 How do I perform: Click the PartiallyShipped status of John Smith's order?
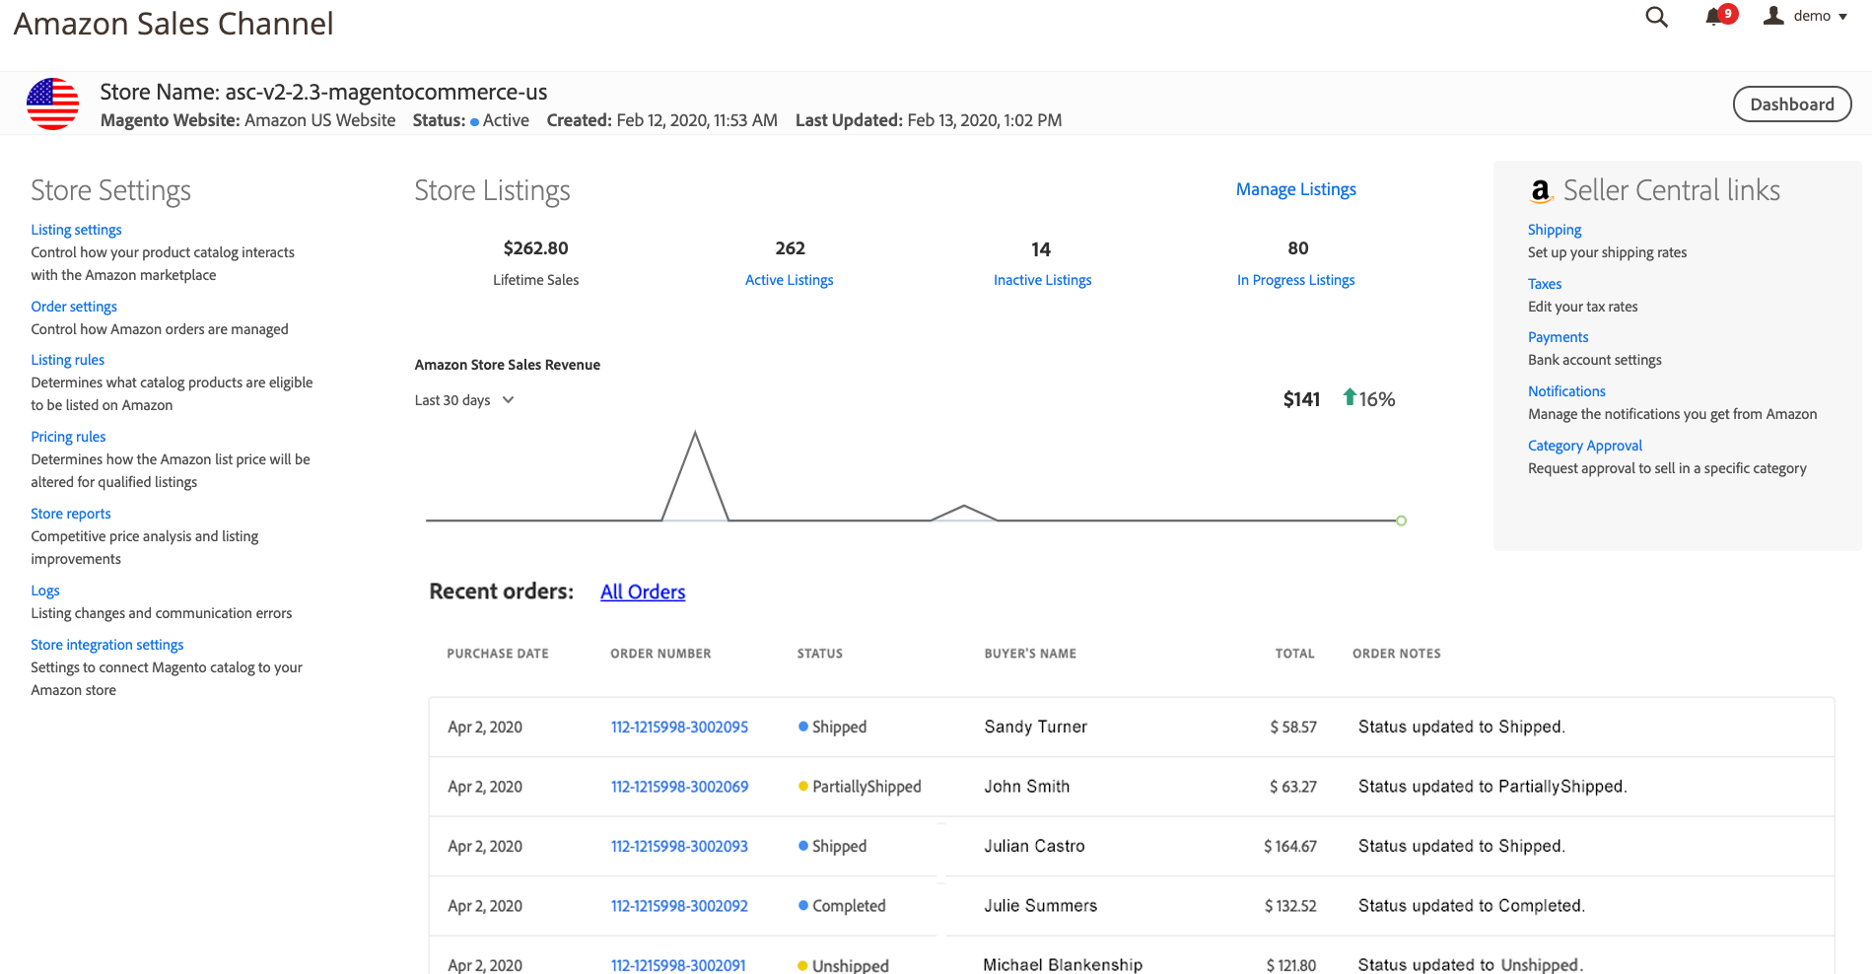[860, 787]
